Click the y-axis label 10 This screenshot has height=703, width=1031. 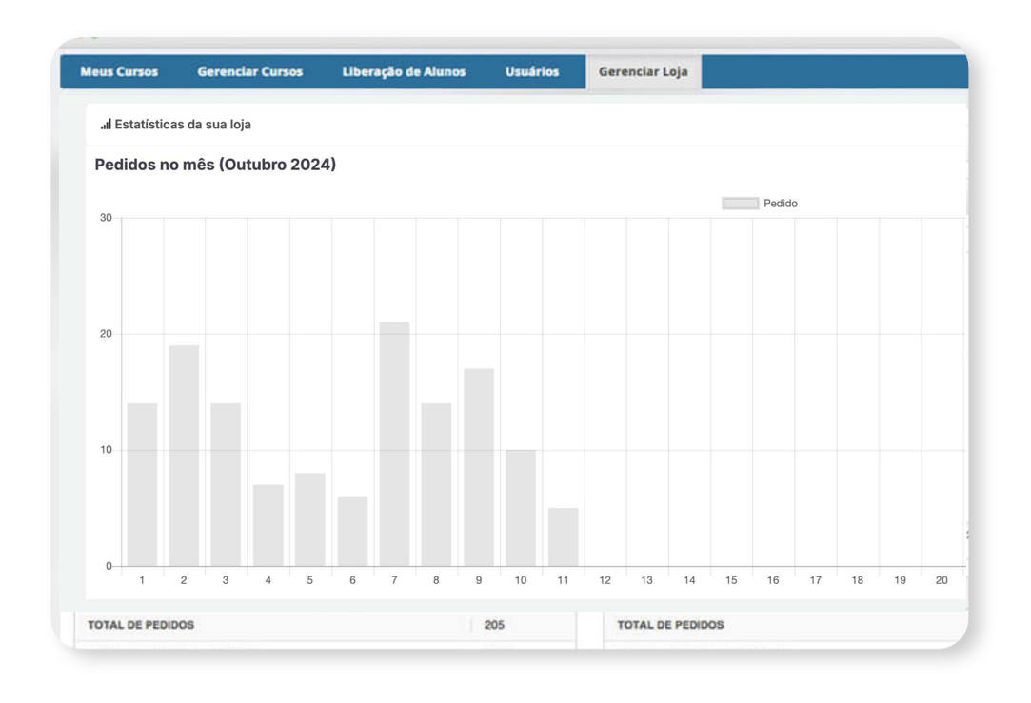tap(106, 450)
